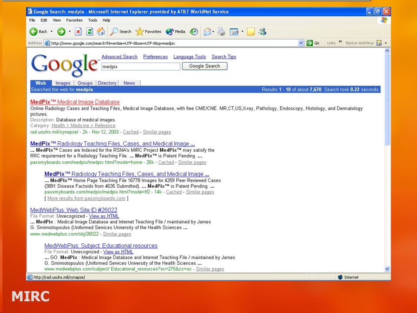Open the Search pane toolbar button
This screenshot has height=313, width=417.
[121, 32]
